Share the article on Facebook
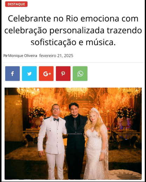This screenshot has height=182, width=146. (x=13, y=74)
